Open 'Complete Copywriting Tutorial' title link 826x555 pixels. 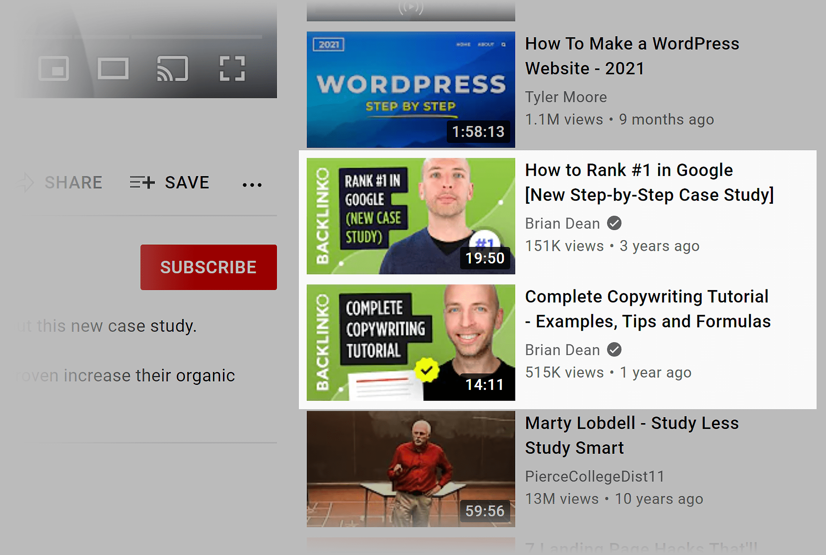click(648, 309)
